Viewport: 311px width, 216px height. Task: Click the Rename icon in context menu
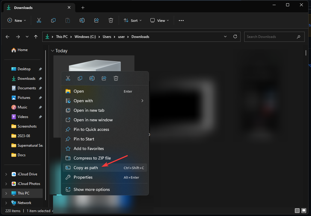[x=92, y=78]
